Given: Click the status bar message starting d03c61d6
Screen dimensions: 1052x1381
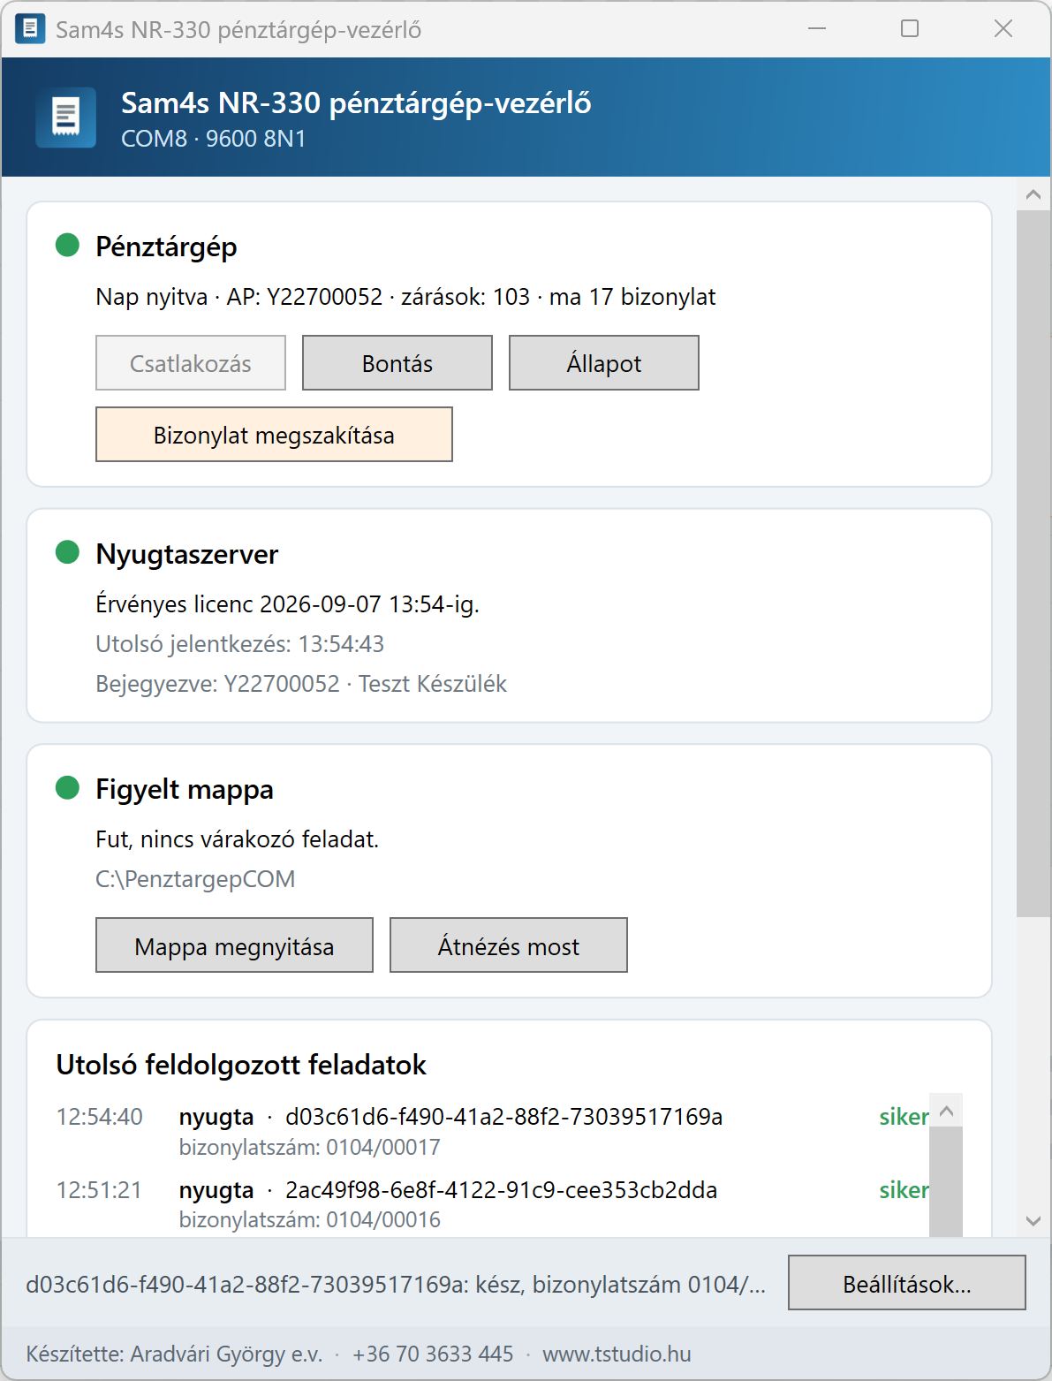Looking at the screenshot, I should [396, 1284].
